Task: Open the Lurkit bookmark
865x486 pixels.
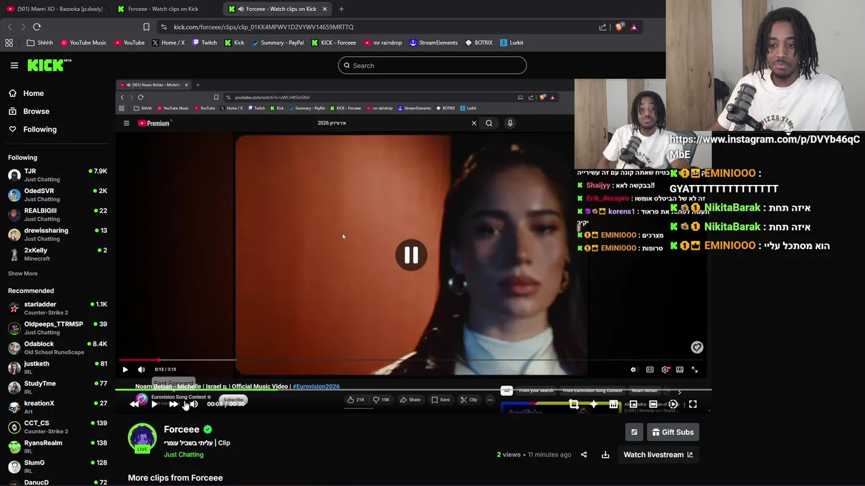Action: click(x=512, y=43)
